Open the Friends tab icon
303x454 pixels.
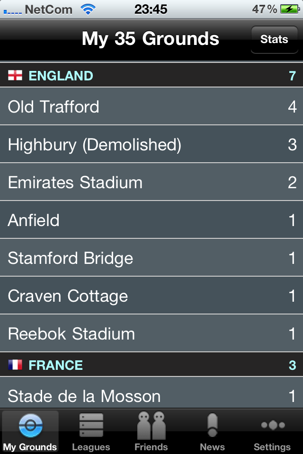(151, 425)
